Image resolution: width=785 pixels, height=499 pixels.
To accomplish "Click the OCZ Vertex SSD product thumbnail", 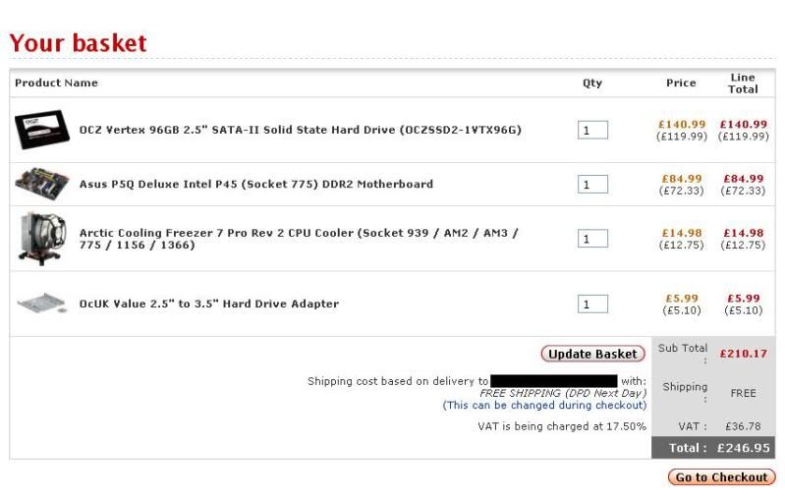I will click(40, 130).
